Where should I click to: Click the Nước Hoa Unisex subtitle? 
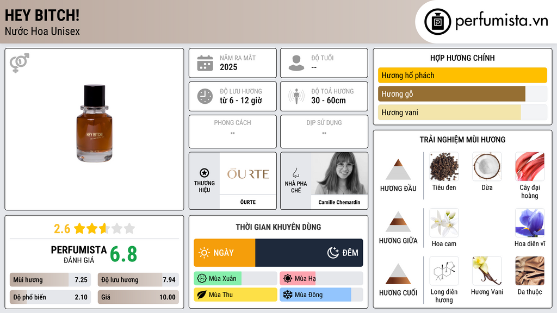[x=42, y=31]
